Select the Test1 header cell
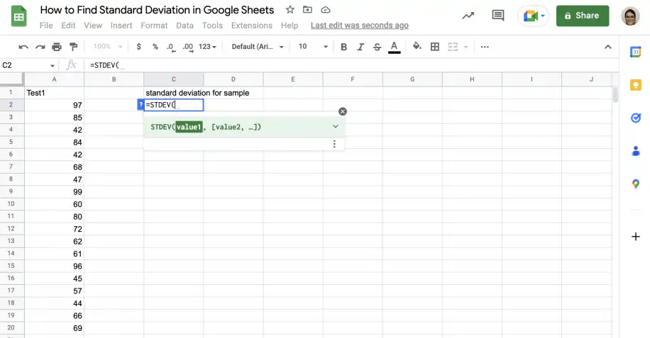 (55, 93)
